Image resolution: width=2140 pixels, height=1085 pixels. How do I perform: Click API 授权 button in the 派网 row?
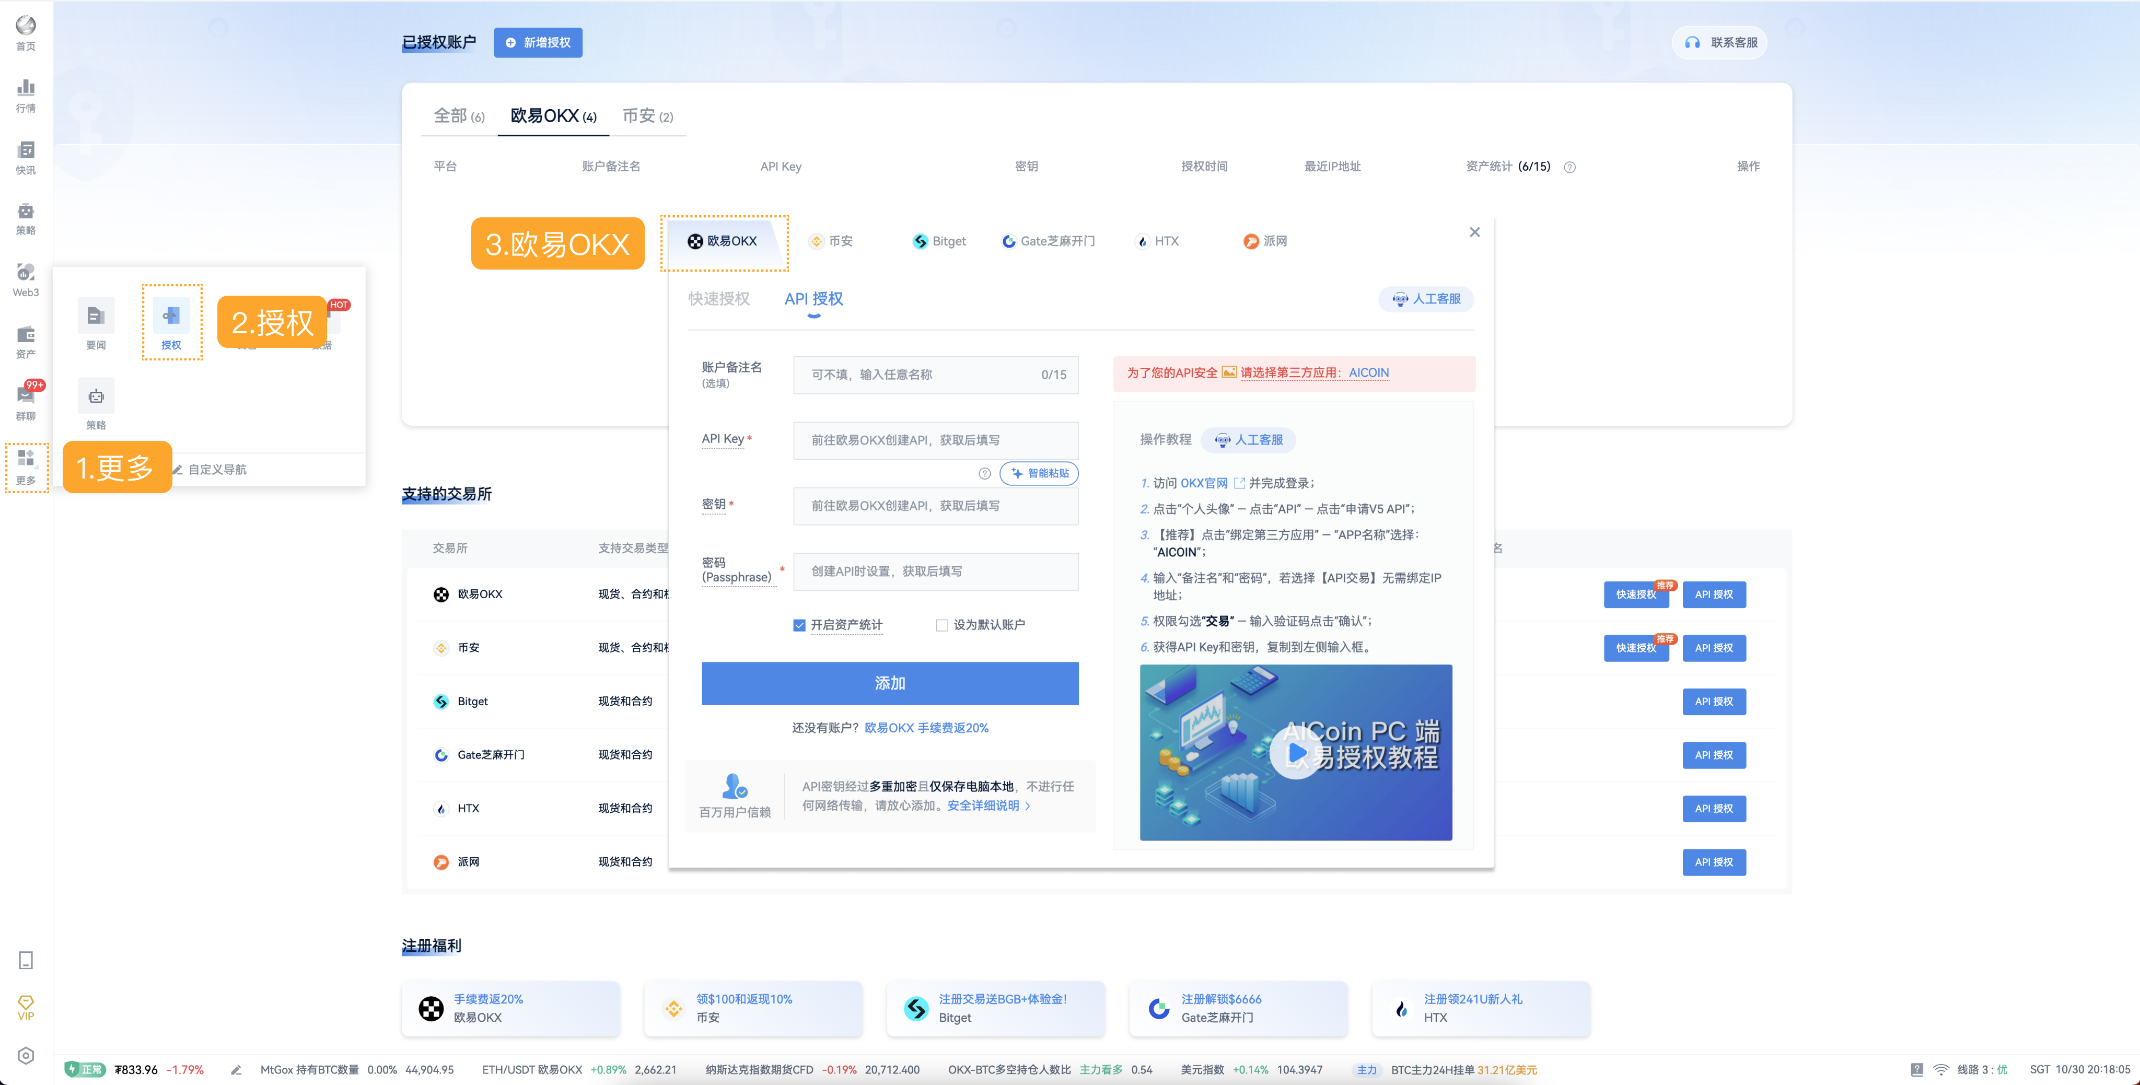click(x=1714, y=862)
